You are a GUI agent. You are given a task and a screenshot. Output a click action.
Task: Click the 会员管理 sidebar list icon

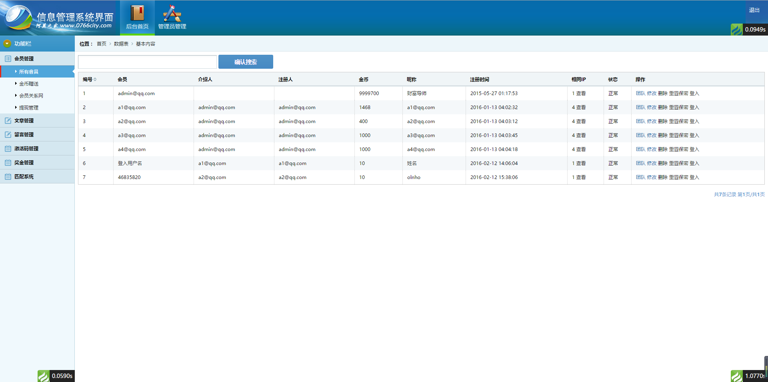8,59
